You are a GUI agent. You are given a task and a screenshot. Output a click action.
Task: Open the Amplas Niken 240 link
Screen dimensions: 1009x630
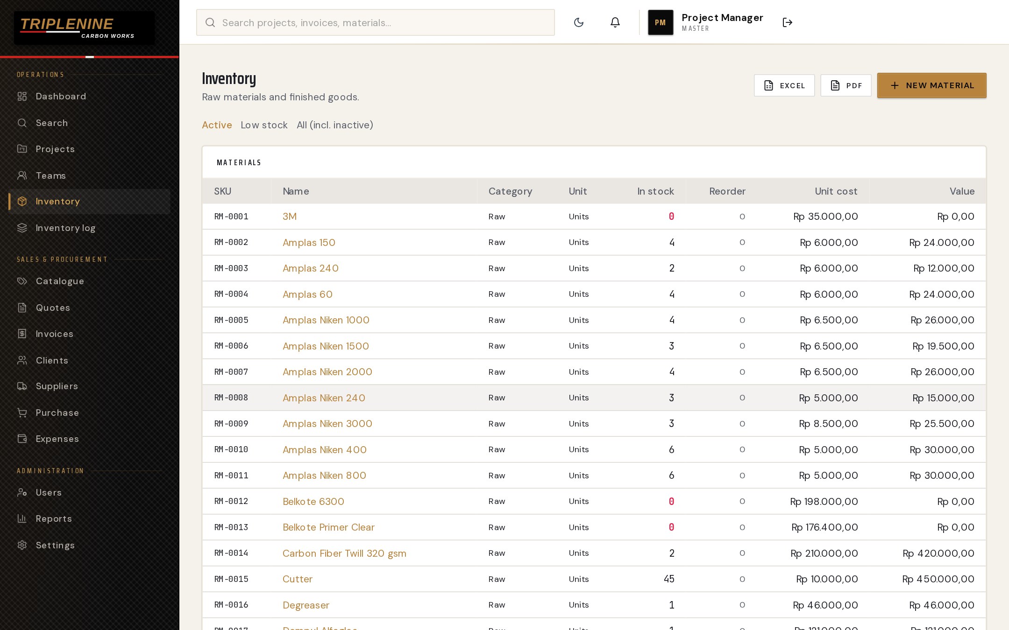tap(324, 398)
